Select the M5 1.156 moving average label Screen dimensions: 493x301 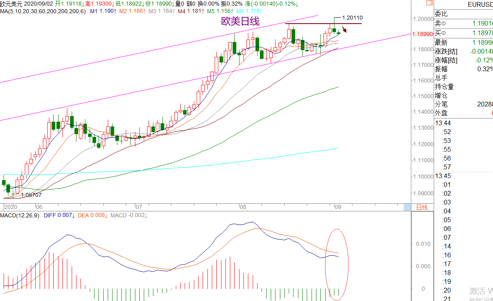pos(220,11)
